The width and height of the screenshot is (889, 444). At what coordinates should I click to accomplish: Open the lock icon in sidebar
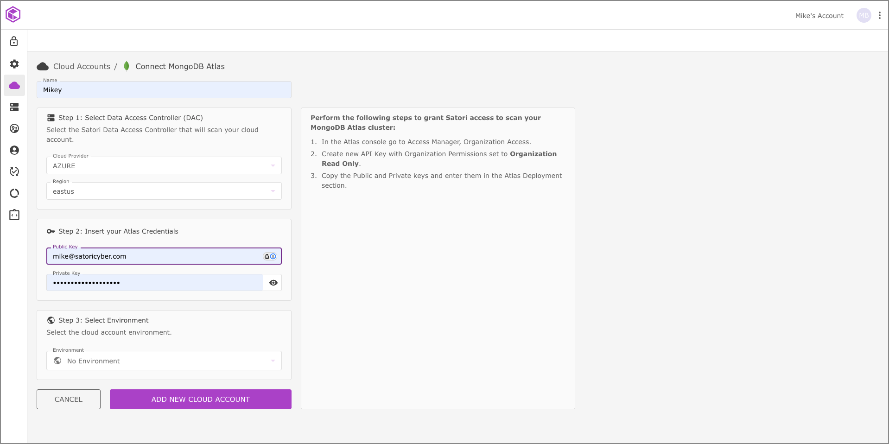tap(14, 42)
